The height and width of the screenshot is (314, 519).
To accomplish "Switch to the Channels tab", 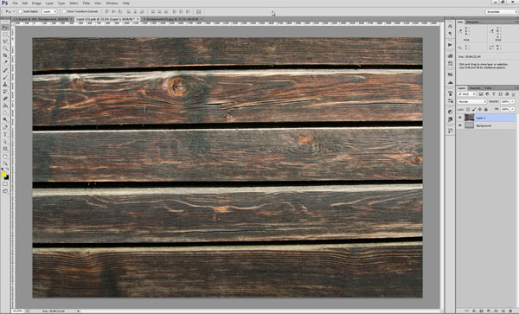I will pos(475,88).
